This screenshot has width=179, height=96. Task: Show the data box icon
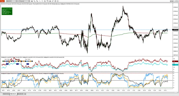[45, 1]
